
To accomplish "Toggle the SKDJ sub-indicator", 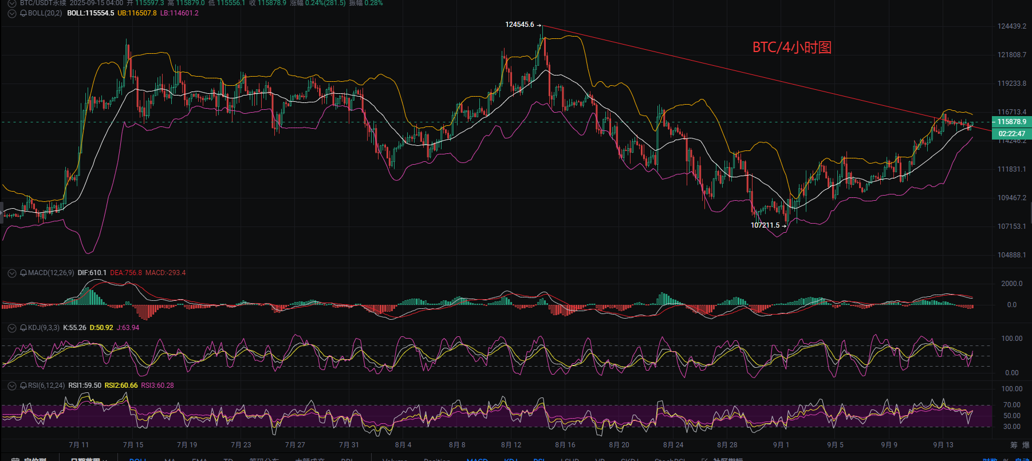I will click(629, 459).
